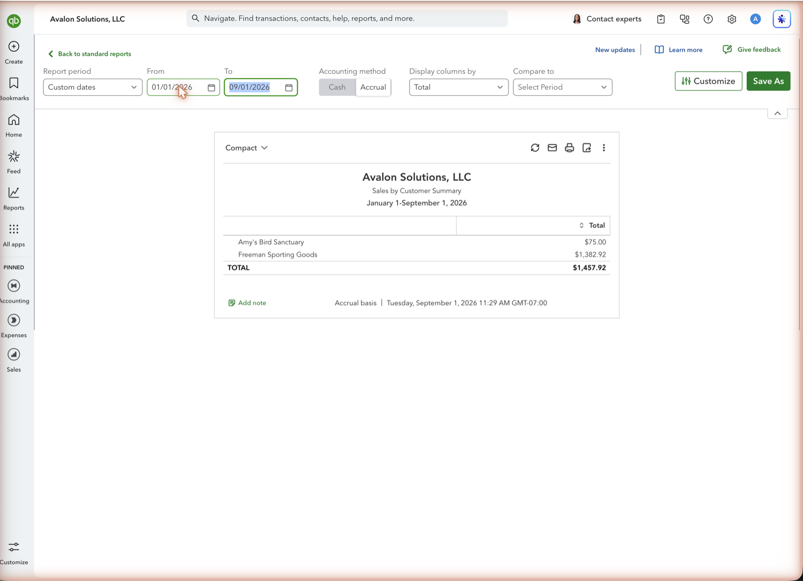Open the user profile avatar A
This screenshot has width=803, height=581.
(x=755, y=19)
